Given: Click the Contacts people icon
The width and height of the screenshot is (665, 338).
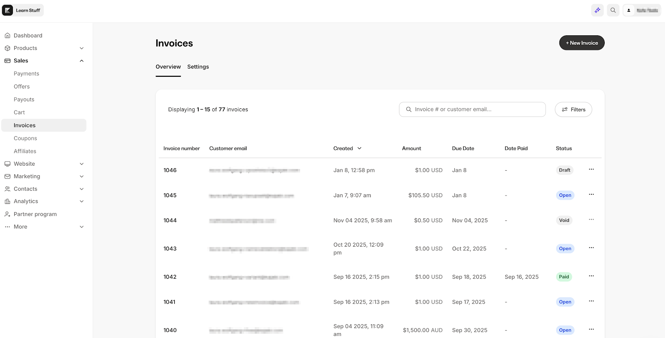Looking at the screenshot, I should pyautogui.click(x=7, y=189).
